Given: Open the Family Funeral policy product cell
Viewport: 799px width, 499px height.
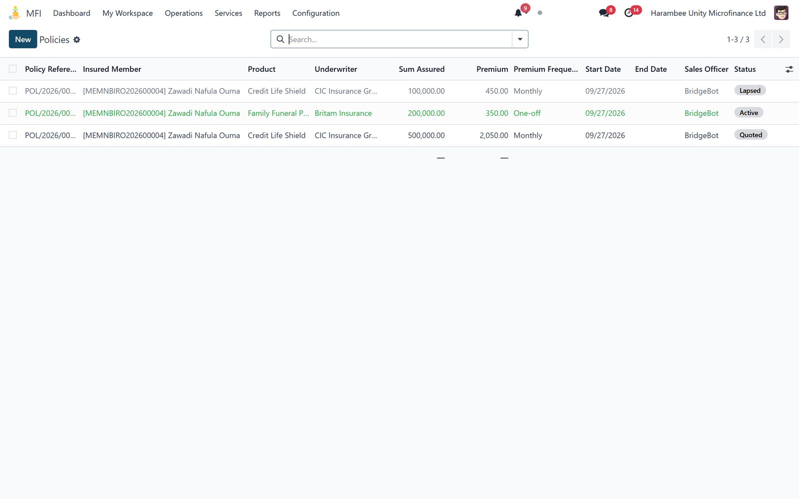Looking at the screenshot, I should tap(278, 113).
